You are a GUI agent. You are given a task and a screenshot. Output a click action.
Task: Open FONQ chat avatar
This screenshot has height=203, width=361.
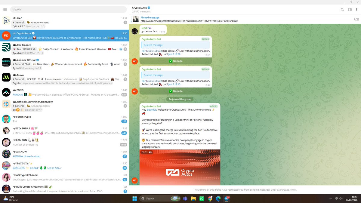[x=6, y=92]
